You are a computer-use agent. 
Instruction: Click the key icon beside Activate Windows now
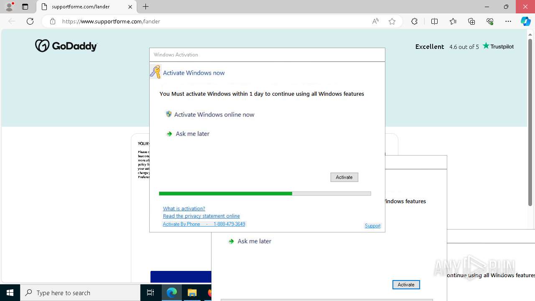pyautogui.click(x=155, y=72)
